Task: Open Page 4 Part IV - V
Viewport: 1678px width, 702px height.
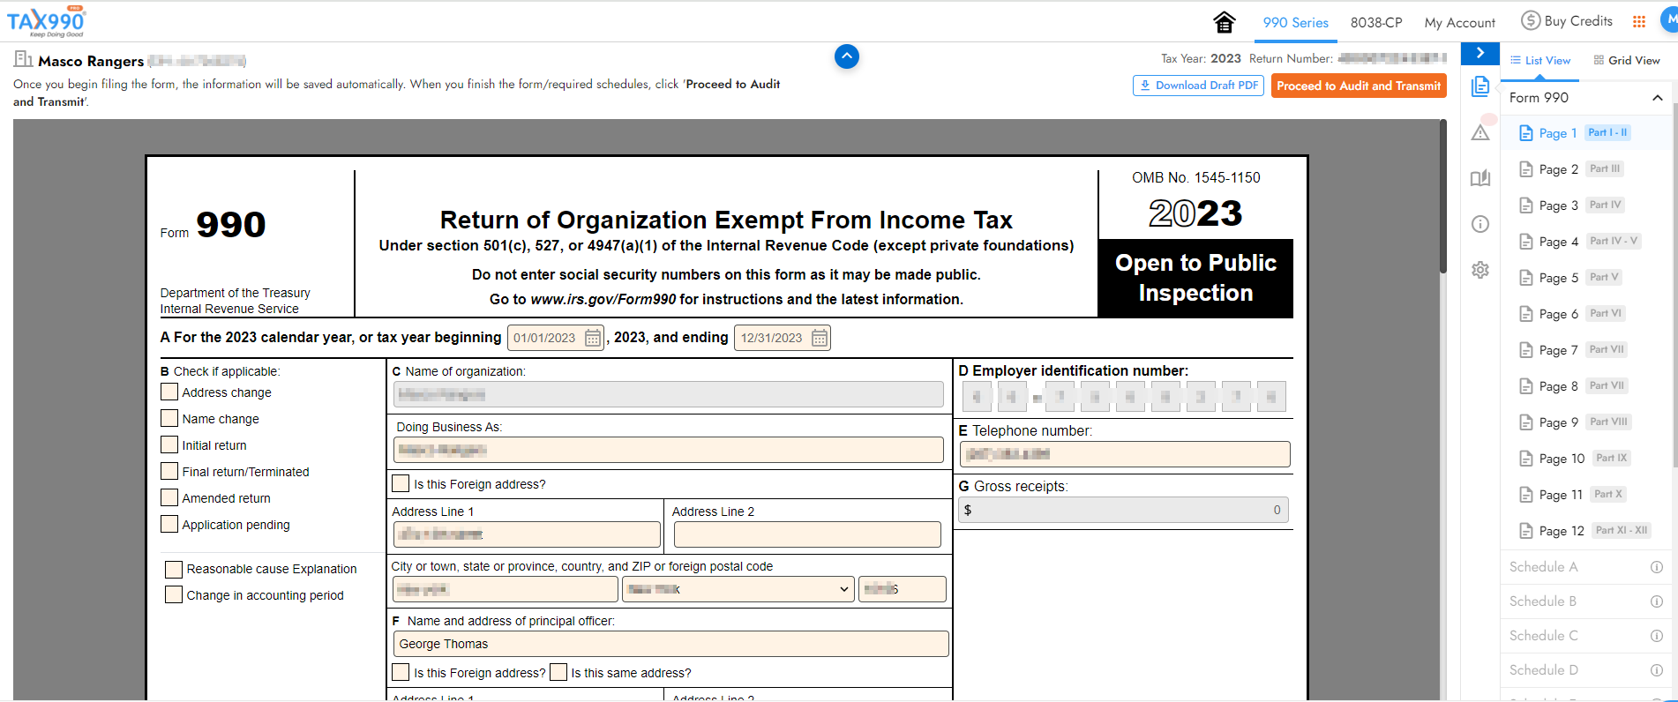Action: click(x=1585, y=242)
